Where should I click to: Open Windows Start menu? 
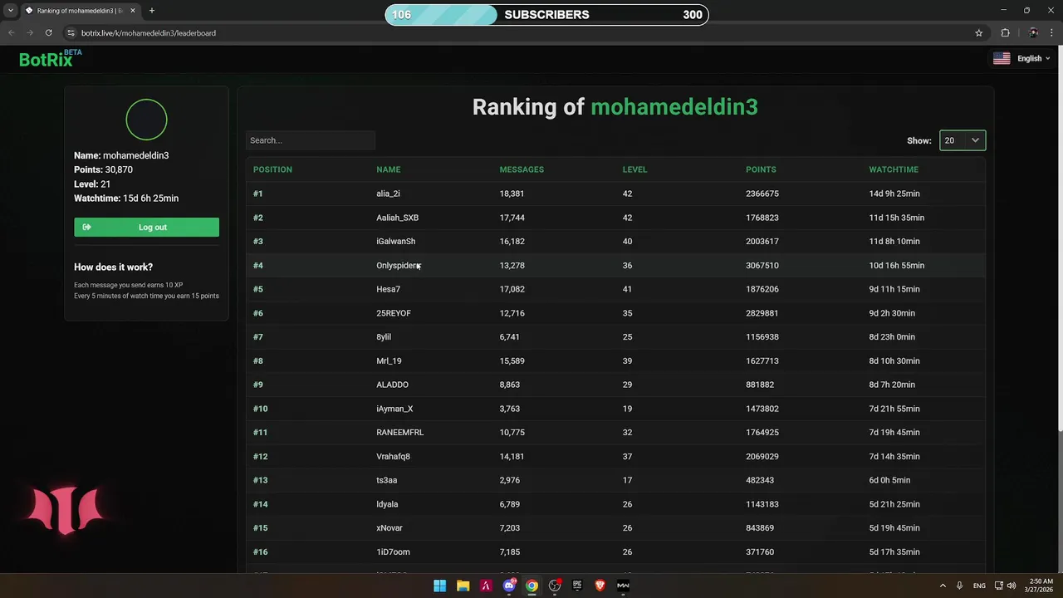pos(439,586)
